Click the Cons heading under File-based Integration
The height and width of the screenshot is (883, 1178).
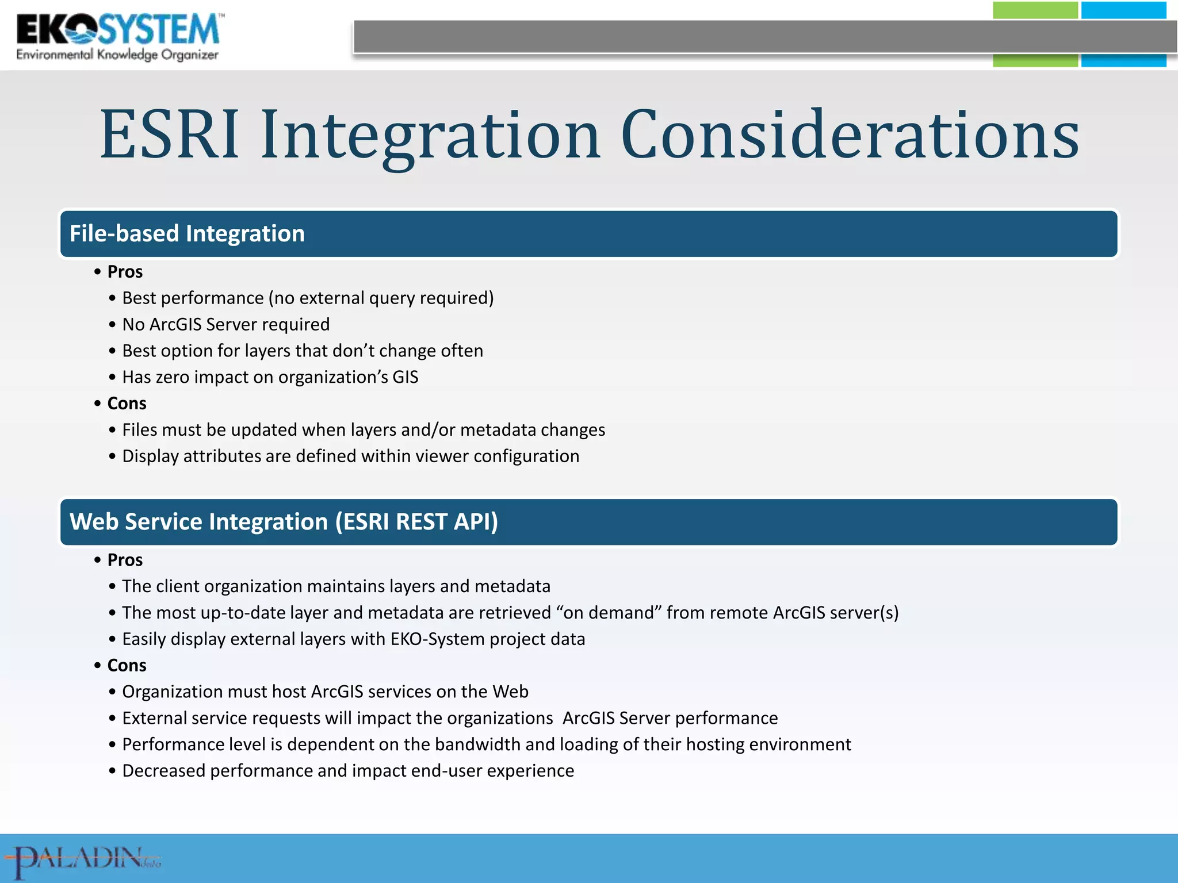[127, 404]
